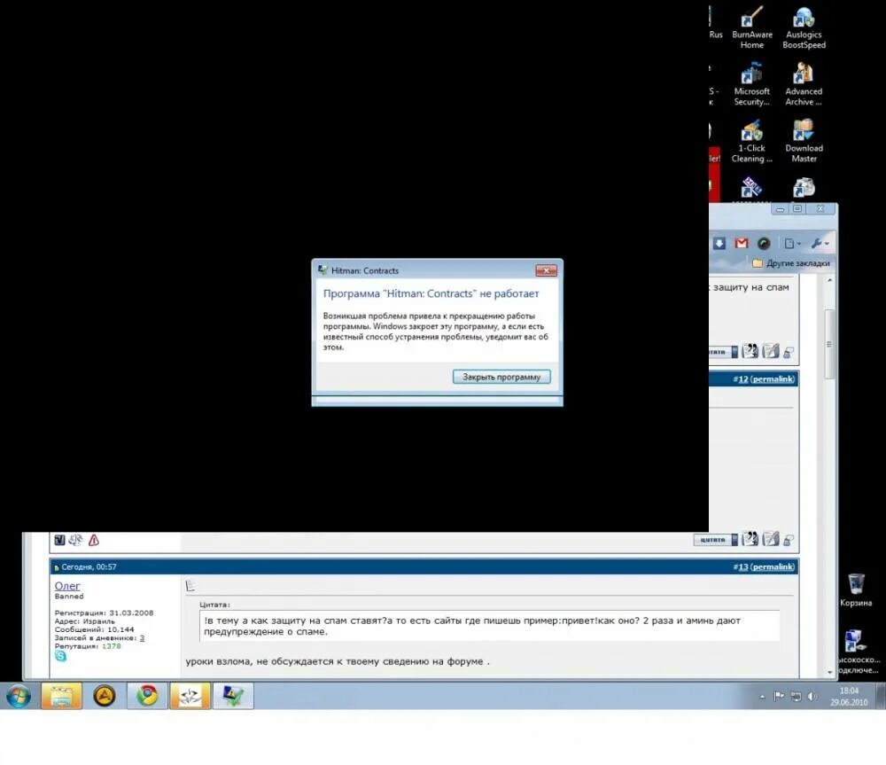
Task: Click the Закрыть программу button
Action: pos(501,377)
